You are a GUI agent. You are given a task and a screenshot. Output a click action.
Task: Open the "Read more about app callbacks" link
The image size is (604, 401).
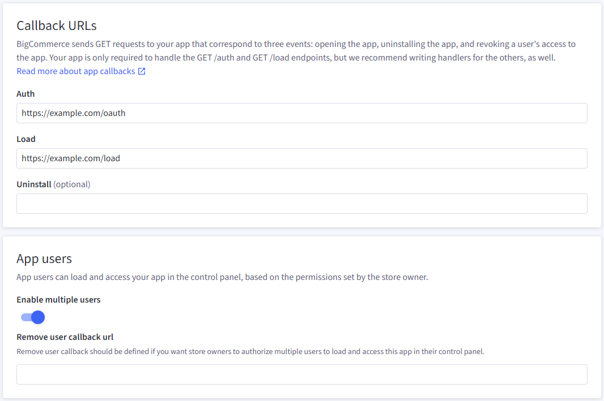[76, 71]
